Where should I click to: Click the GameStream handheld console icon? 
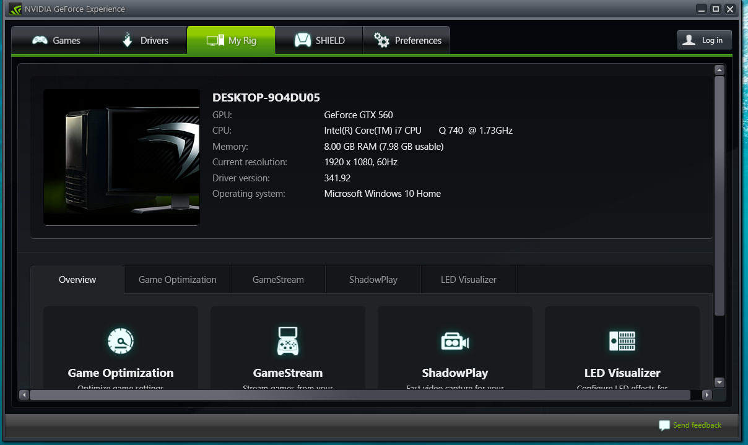[287, 340]
